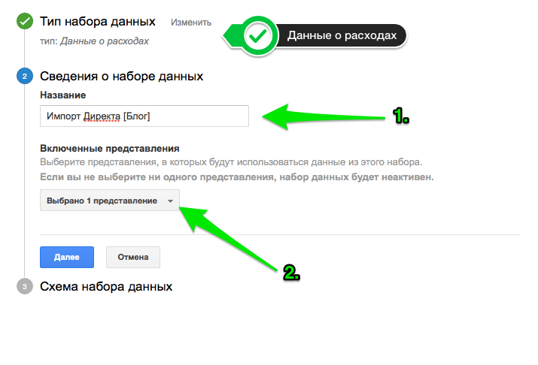Click the gray step 3 circle icon
The image size is (538, 365).
pos(25,286)
